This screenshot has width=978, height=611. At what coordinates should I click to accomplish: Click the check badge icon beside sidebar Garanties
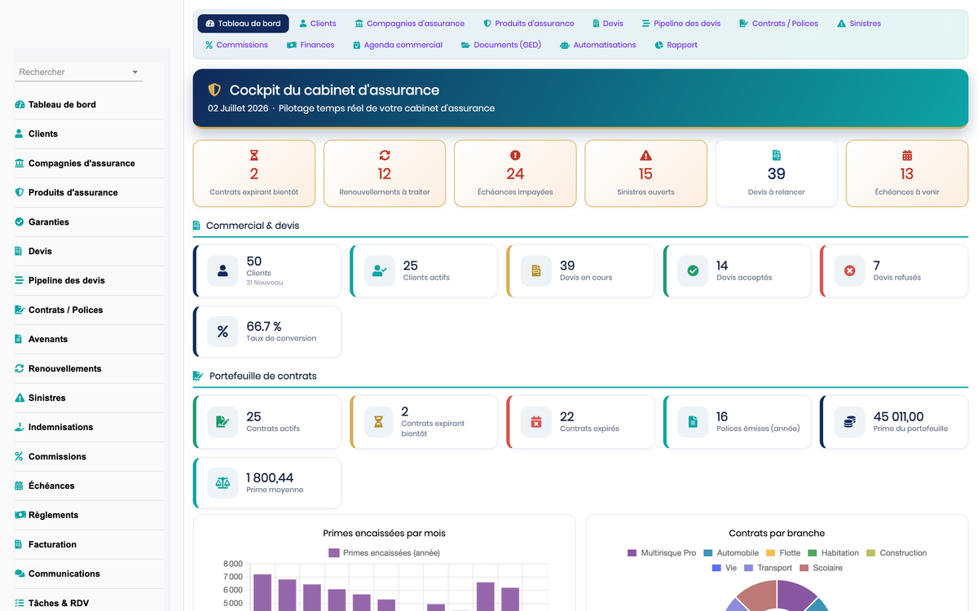tap(20, 222)
